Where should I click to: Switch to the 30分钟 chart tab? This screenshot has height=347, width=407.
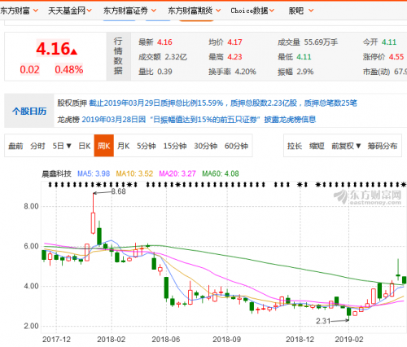[x=206, y=146]
